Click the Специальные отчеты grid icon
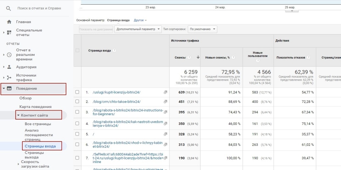 [x=9, y=33]
